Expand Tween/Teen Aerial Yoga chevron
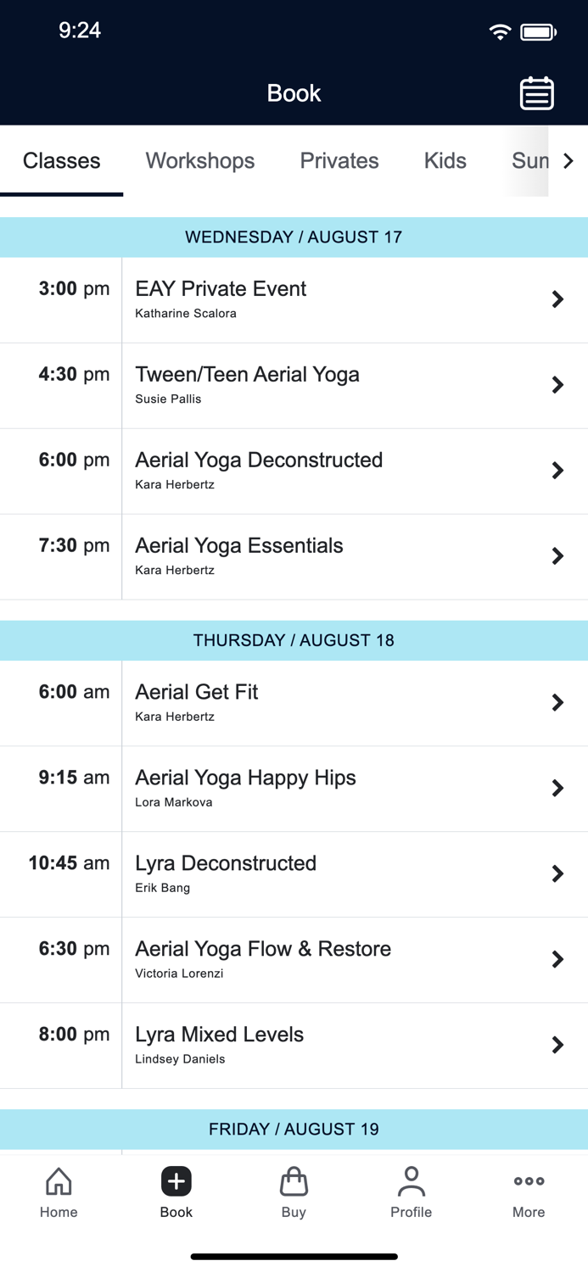The image size is (588, 1272). (557, 385)
